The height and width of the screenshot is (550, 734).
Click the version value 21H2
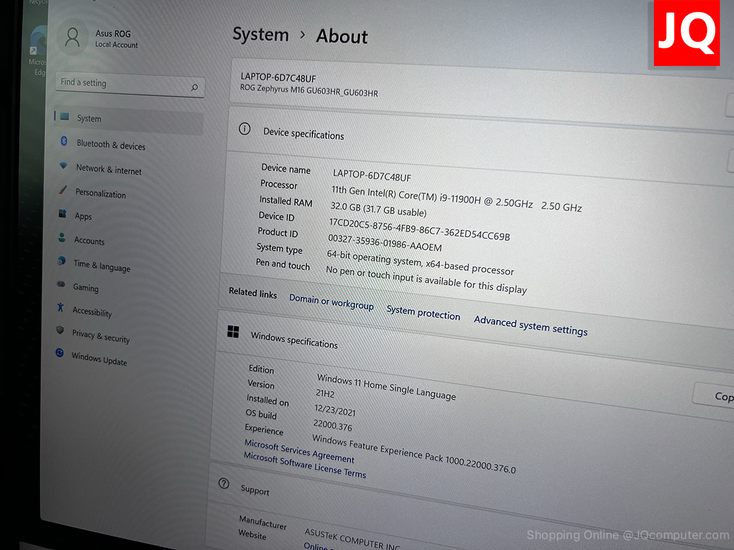[x=325, y=393]
